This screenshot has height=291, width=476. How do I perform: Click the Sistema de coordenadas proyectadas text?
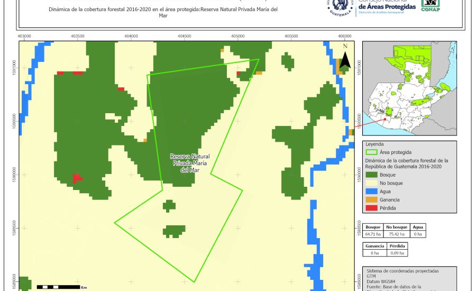[x=402, y=270]
